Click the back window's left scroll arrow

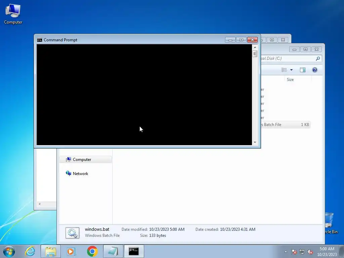40,204
